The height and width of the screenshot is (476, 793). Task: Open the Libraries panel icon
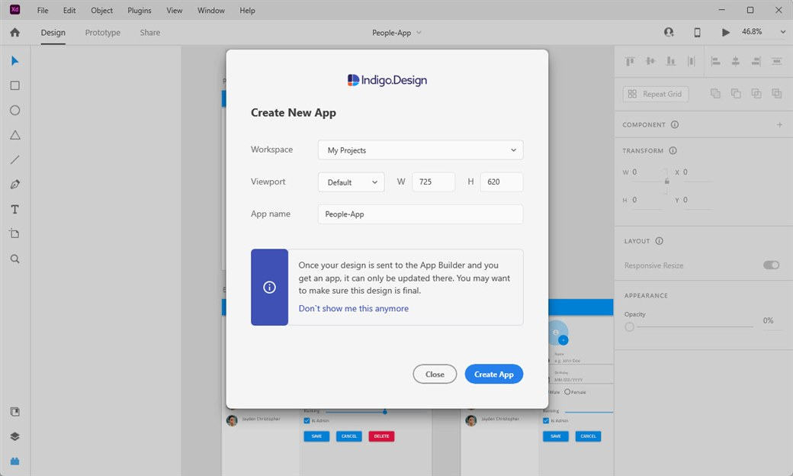coord(15,412)
